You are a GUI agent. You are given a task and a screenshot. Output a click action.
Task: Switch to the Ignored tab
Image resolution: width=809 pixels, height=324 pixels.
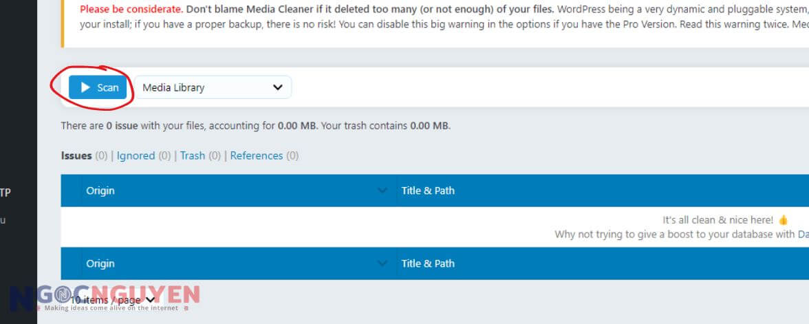(136, 155)
